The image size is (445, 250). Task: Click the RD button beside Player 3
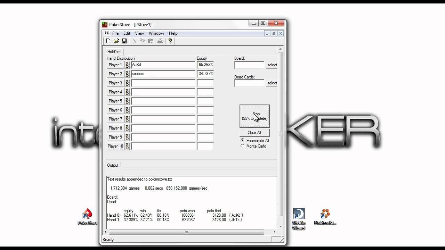(127, 83)
